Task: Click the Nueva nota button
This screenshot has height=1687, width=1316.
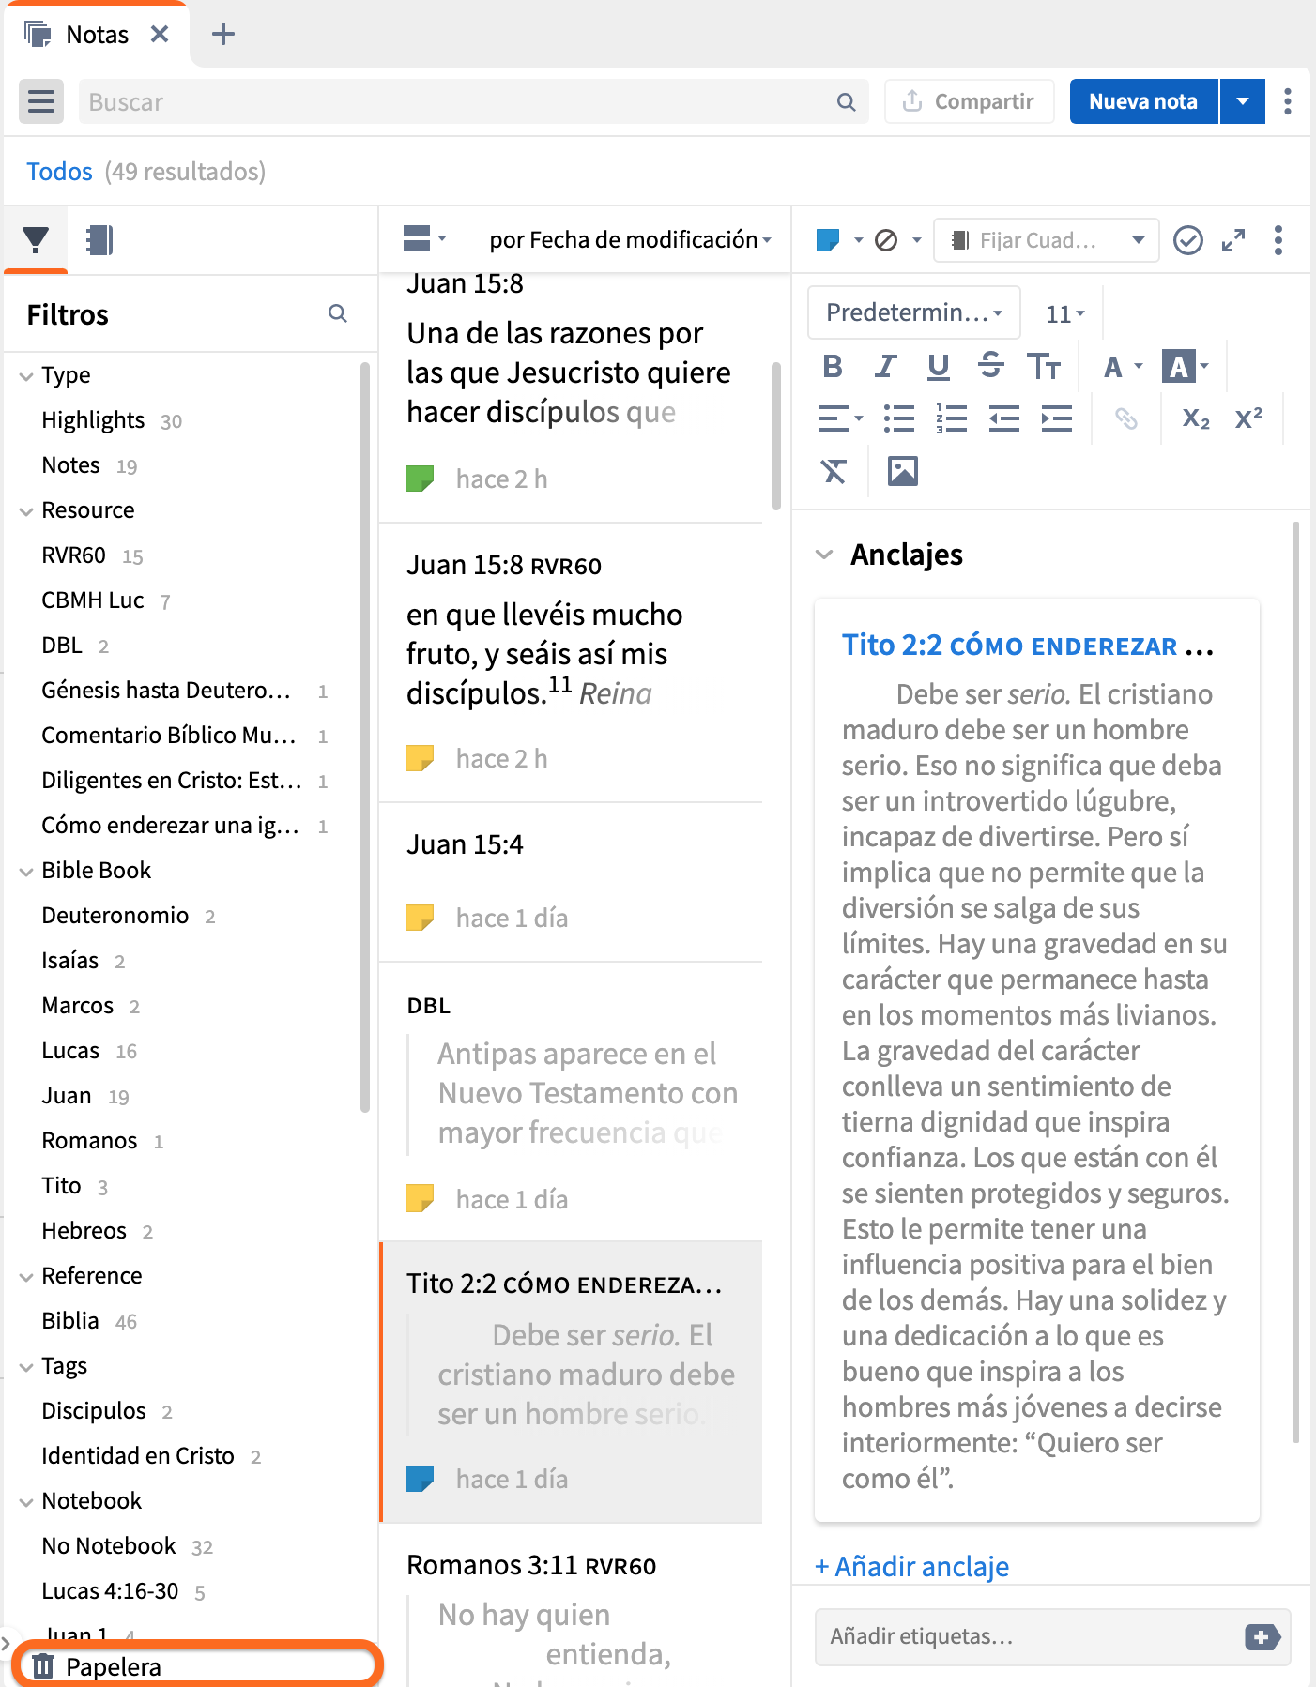Action: tap(1142, 101)
